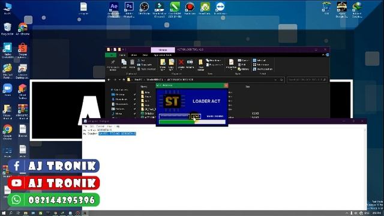Open the Easy access dropdown in Explorer
The image size is (384, 216).
point(215,65)
